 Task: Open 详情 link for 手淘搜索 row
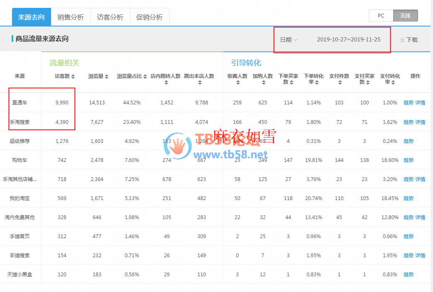(420, 122)
